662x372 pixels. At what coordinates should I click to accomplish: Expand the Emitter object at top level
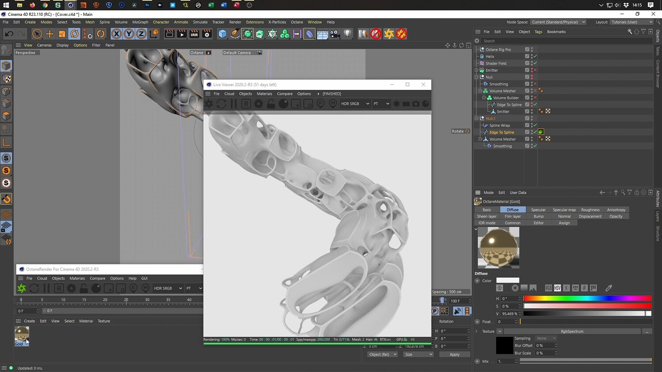click(x=476, y=70)
